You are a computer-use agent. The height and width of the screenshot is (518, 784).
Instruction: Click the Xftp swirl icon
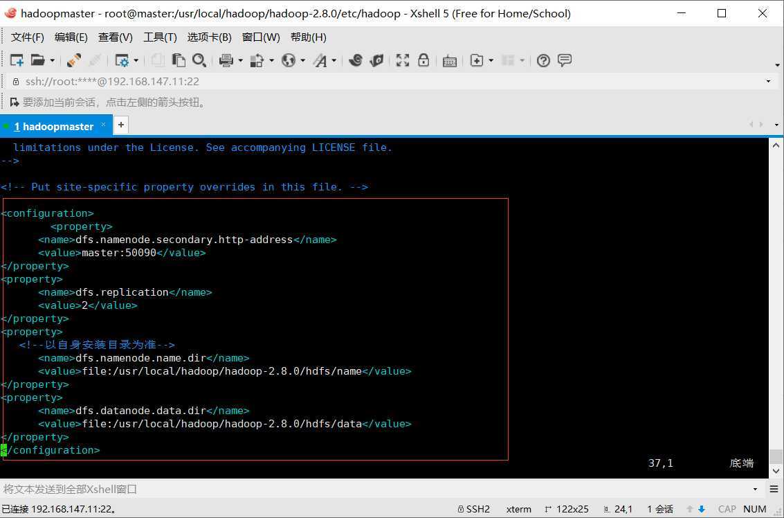click(356, 60)
